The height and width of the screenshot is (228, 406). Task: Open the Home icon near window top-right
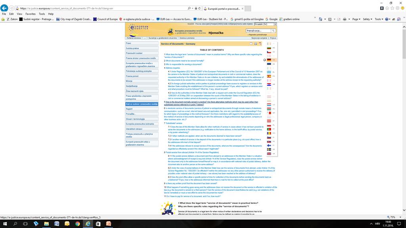[x=387, y=8]
